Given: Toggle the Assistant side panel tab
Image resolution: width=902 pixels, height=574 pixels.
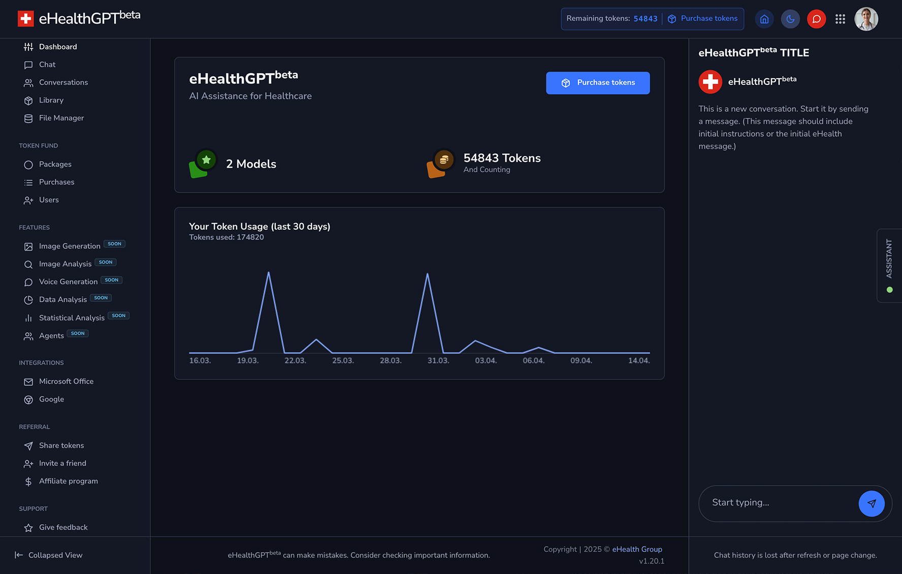Looking at the screenshot, I should 889,265.
